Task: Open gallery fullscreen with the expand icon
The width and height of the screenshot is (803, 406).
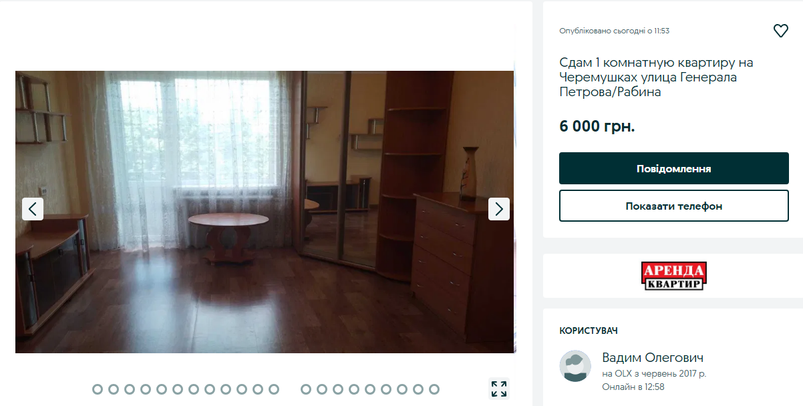Action: pyautogui.click(x=498, y=389)
